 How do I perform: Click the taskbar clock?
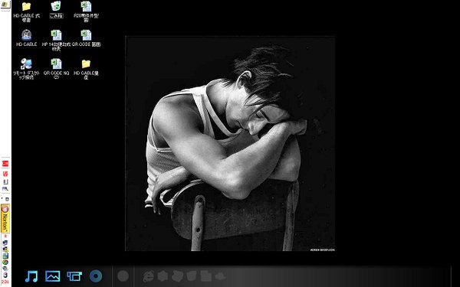click(5, 282)
